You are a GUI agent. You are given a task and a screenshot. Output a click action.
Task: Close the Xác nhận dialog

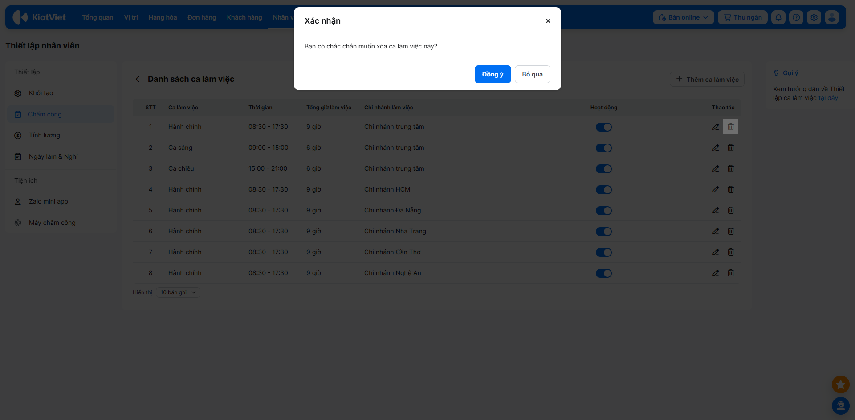(x=548, y=21)
